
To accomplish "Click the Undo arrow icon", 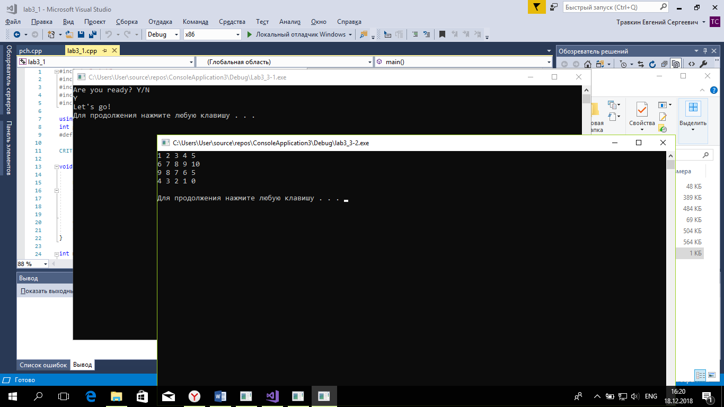I will point(108,34).
